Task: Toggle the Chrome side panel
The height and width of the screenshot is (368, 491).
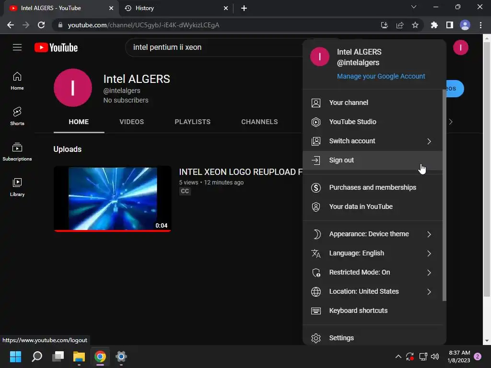Action: (x=450, y=25)
